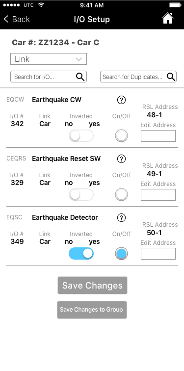184x371 pixels.
Task: Click Edit Address field for 48-1
Action: tap(158, 136)
